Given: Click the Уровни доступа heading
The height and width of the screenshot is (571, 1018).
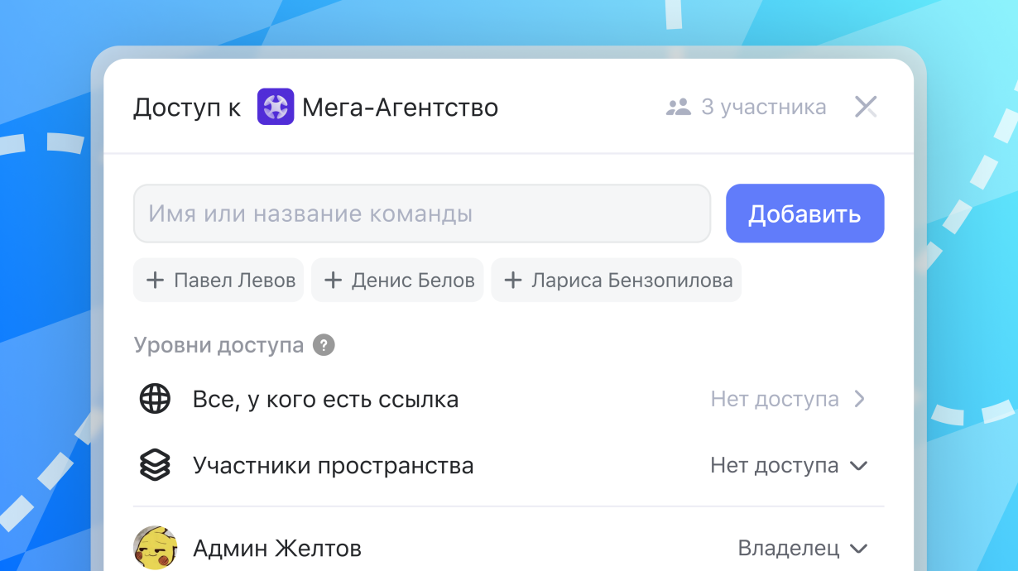Looking at the screenshot, I should coord(218,345).
